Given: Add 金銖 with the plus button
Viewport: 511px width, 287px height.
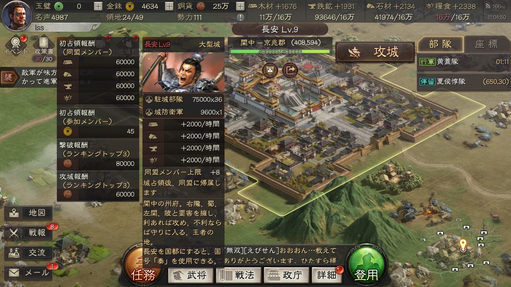Looking at the screenshot, I should pyautogui.click(x=169, y=6).
